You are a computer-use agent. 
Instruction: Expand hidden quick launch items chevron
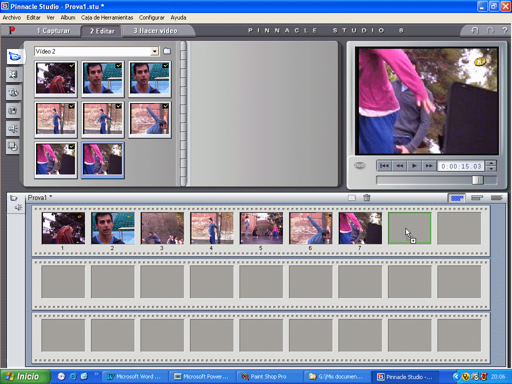pos(96,374)
